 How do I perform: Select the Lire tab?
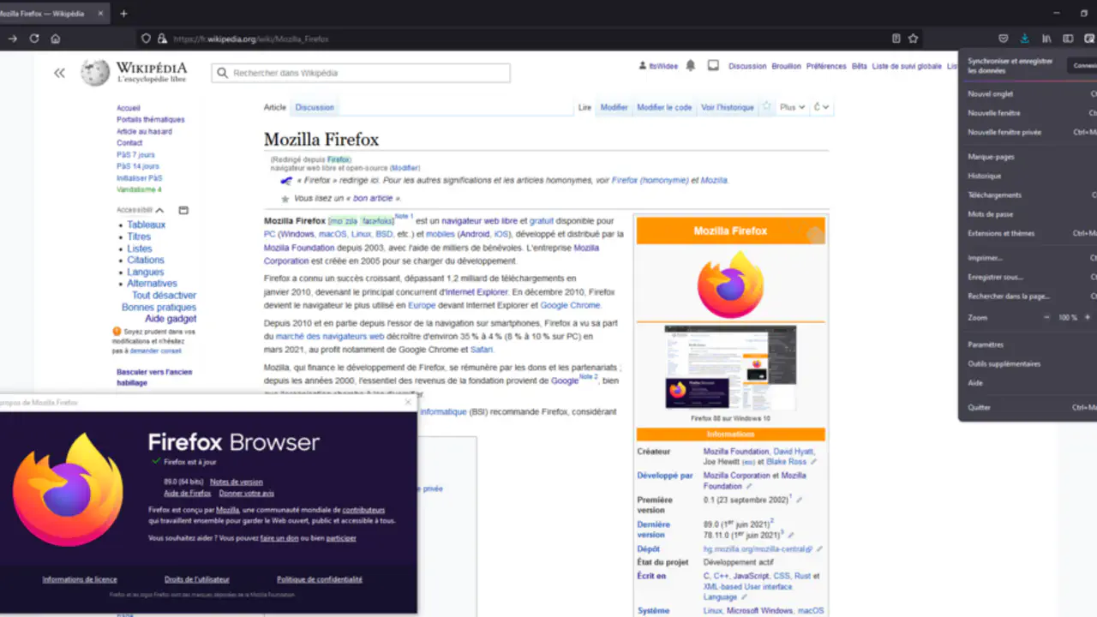click(x=584, y=107)
